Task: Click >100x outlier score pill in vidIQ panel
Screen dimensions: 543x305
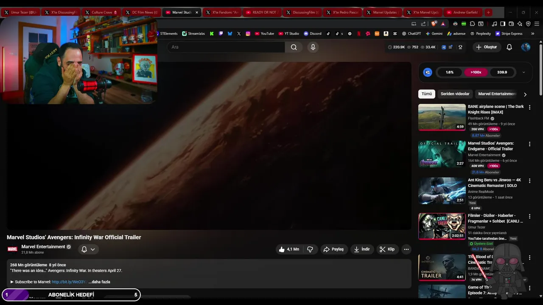Action: [x=476, y=72]
